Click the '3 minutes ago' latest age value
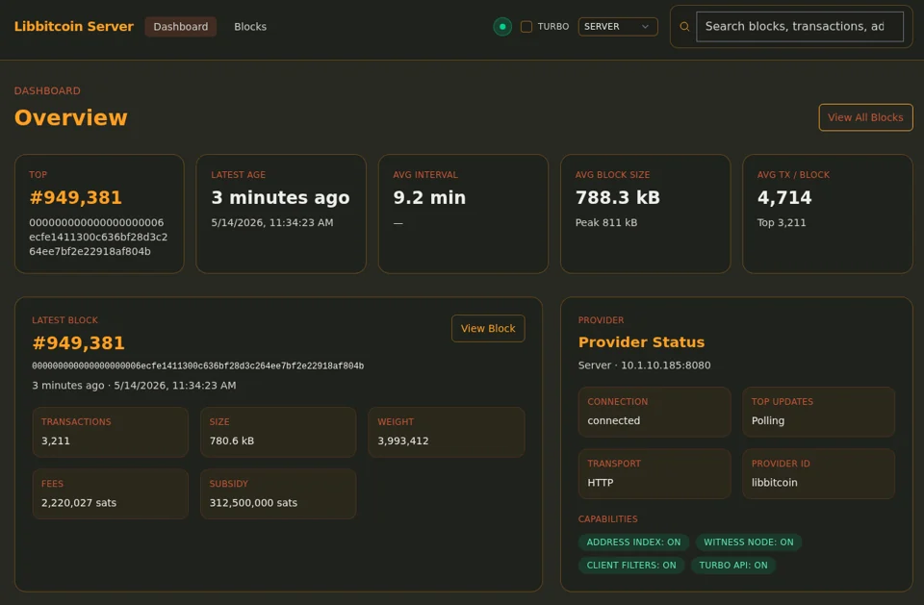This screenshot has height=605, width=924. click(280, 197)
